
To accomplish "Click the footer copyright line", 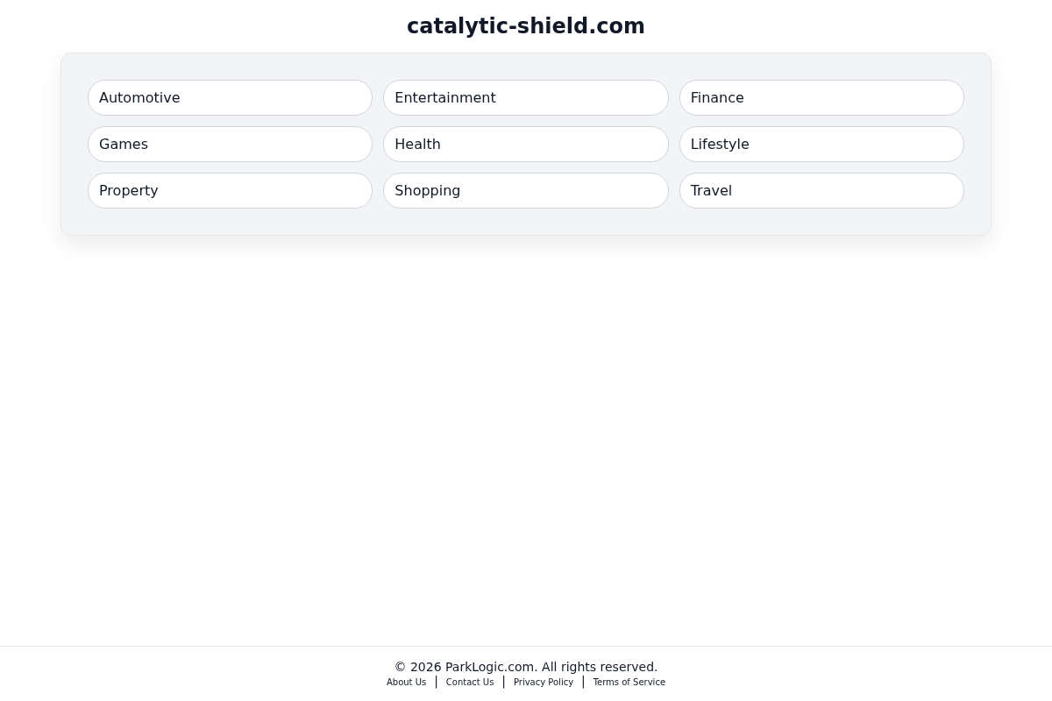I will (526, 667).
